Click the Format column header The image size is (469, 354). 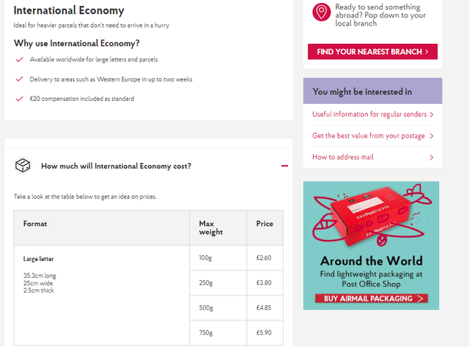tap(35, 224)
